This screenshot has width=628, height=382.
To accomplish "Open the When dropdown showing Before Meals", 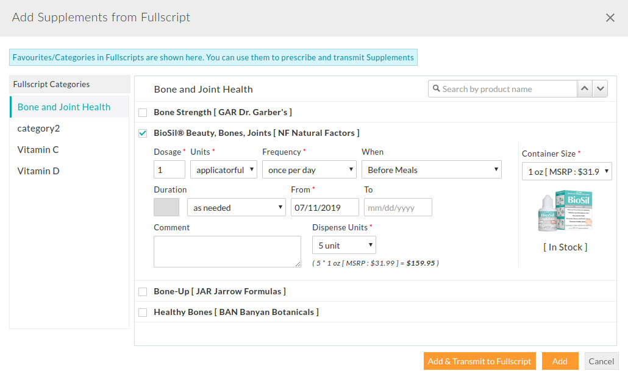I will point(431,169).
